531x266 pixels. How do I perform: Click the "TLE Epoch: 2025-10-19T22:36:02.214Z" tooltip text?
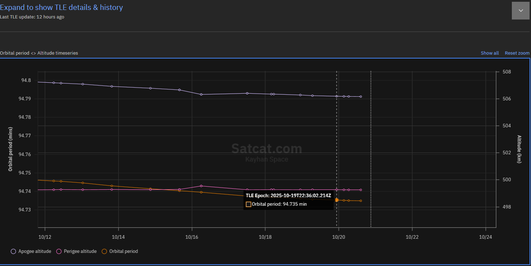289,195
